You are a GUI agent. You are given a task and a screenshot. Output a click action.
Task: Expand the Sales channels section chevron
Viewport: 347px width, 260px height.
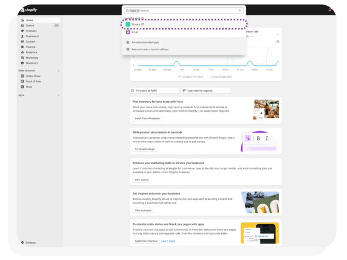(59, 71)
